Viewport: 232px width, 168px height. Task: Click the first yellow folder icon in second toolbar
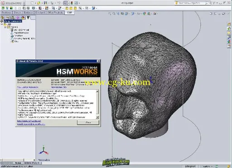67,8
